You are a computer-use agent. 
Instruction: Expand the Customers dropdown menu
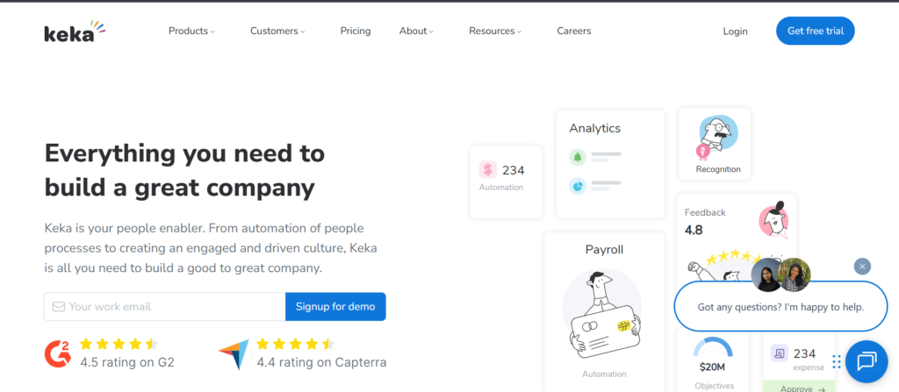(277, 32)
